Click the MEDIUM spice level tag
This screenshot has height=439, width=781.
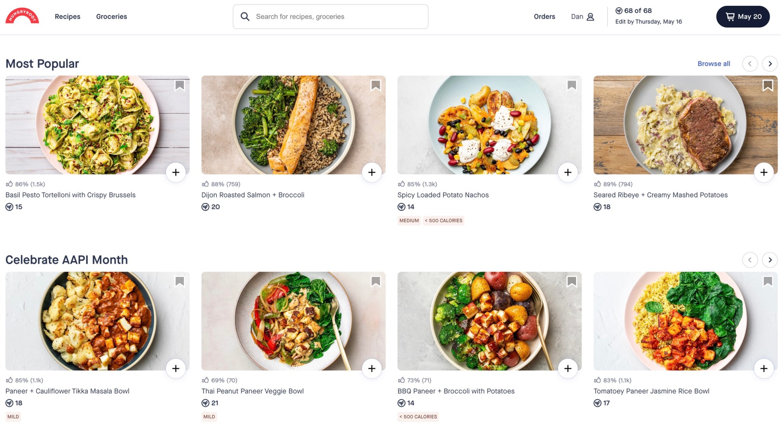click(x=409, y=220)
